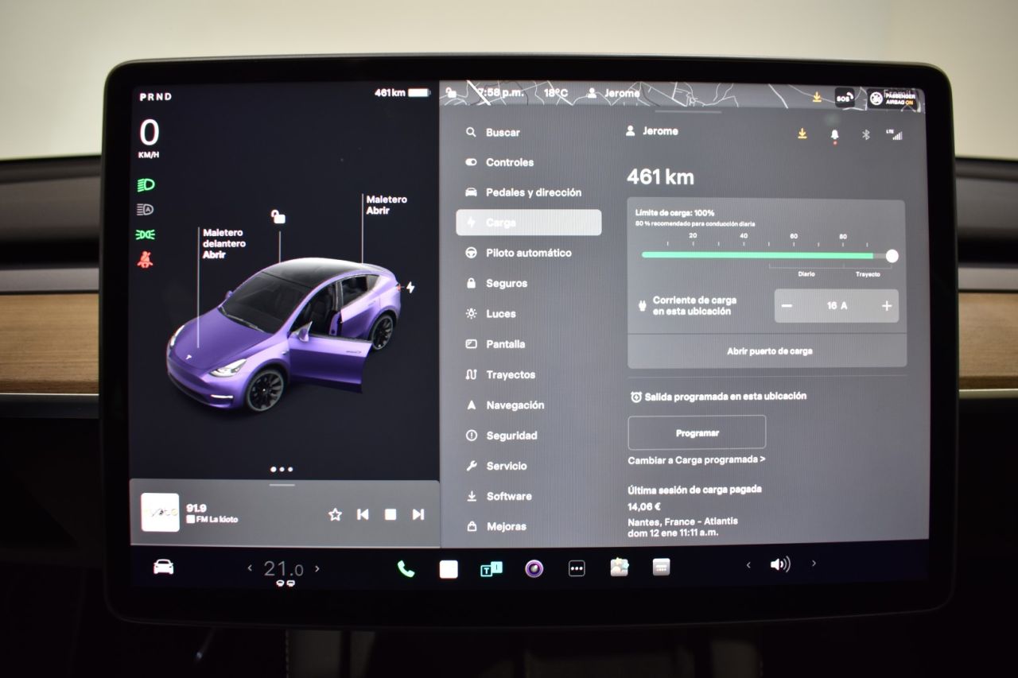Open Bluetooth settings icon

866,134
